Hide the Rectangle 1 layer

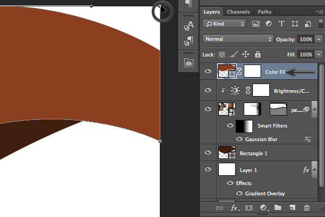208,152
